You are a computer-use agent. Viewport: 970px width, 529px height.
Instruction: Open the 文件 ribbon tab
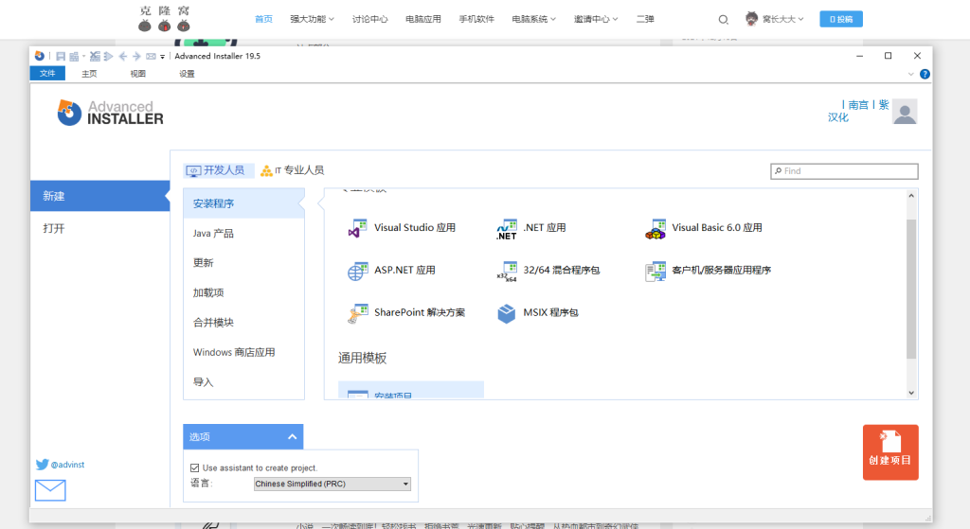pos(47,74)
